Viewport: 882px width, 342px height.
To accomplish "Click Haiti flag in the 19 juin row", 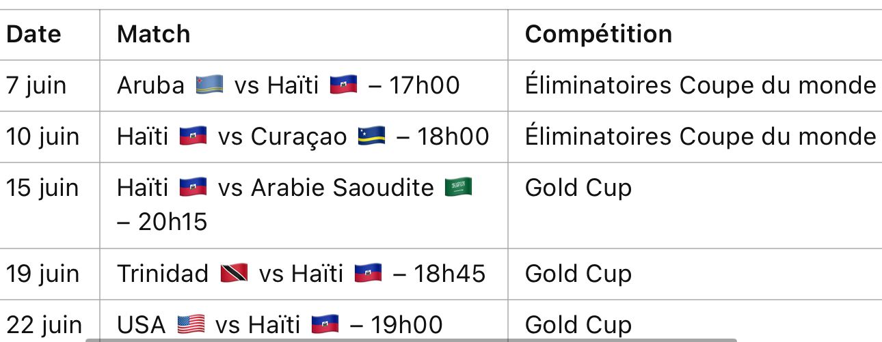I will [368, 274].
